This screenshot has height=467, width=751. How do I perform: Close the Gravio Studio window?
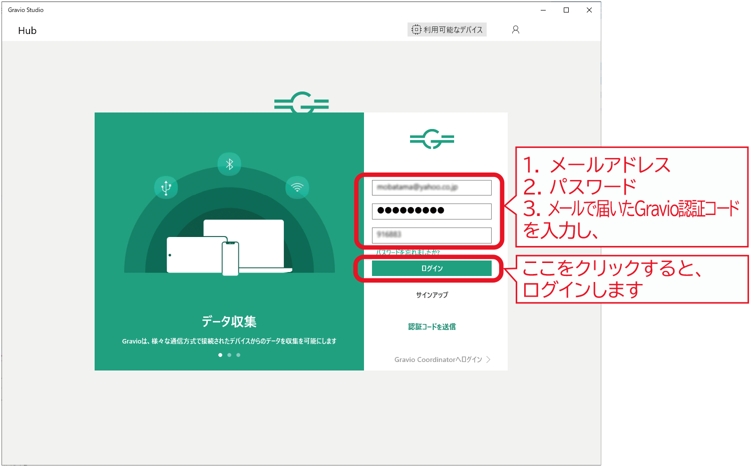589,10
